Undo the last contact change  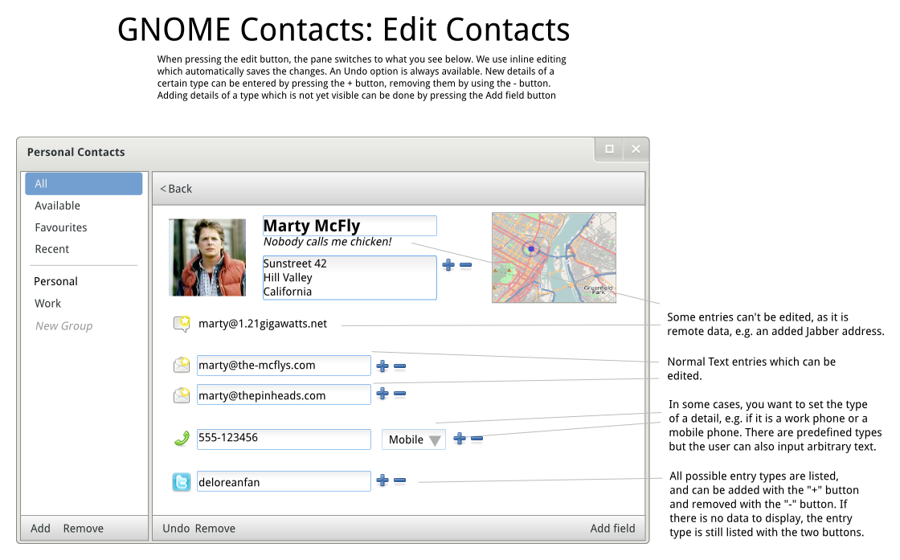click(176, 529)
